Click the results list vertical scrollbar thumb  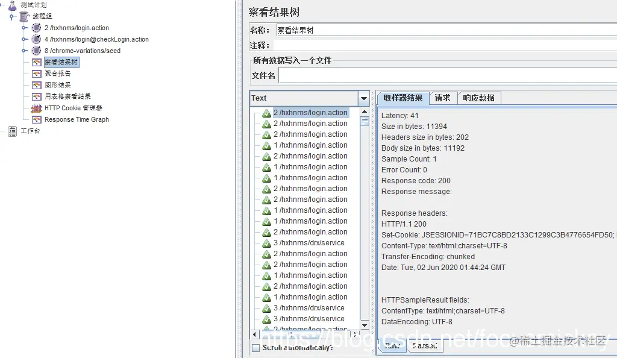(x=365, y=121)
